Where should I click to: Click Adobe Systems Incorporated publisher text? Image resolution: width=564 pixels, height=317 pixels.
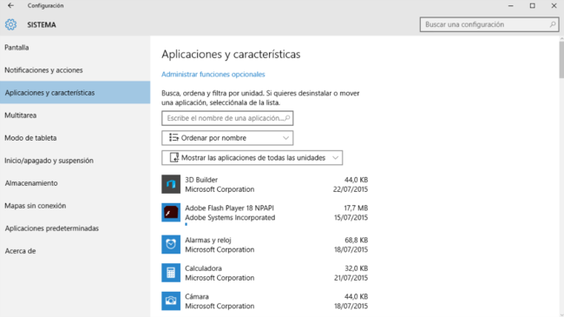(x=230, y=218)
